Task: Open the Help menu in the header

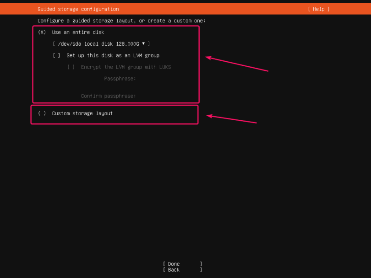Action: click(x=318, y=9)
